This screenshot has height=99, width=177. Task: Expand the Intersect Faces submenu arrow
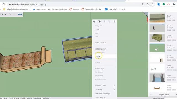pyautogui.click(x=114, y=86)
